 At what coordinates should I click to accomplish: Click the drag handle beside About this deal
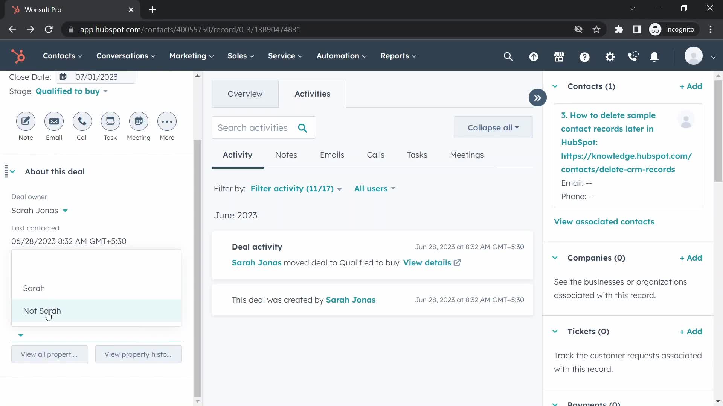(x=6, y=171)
